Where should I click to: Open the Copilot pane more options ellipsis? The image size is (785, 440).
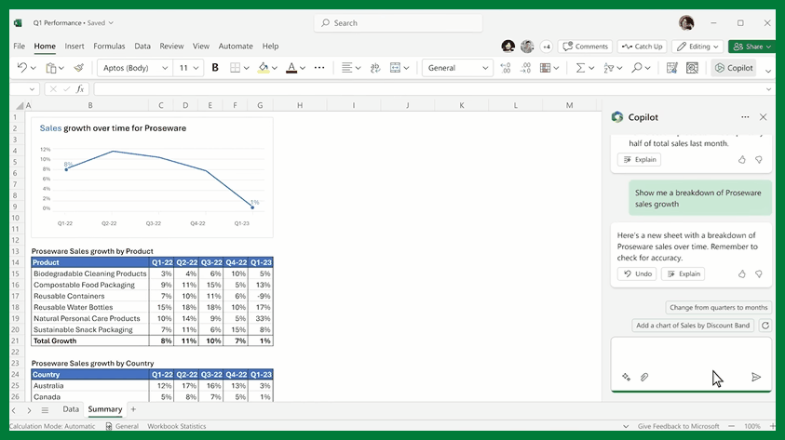745,117
